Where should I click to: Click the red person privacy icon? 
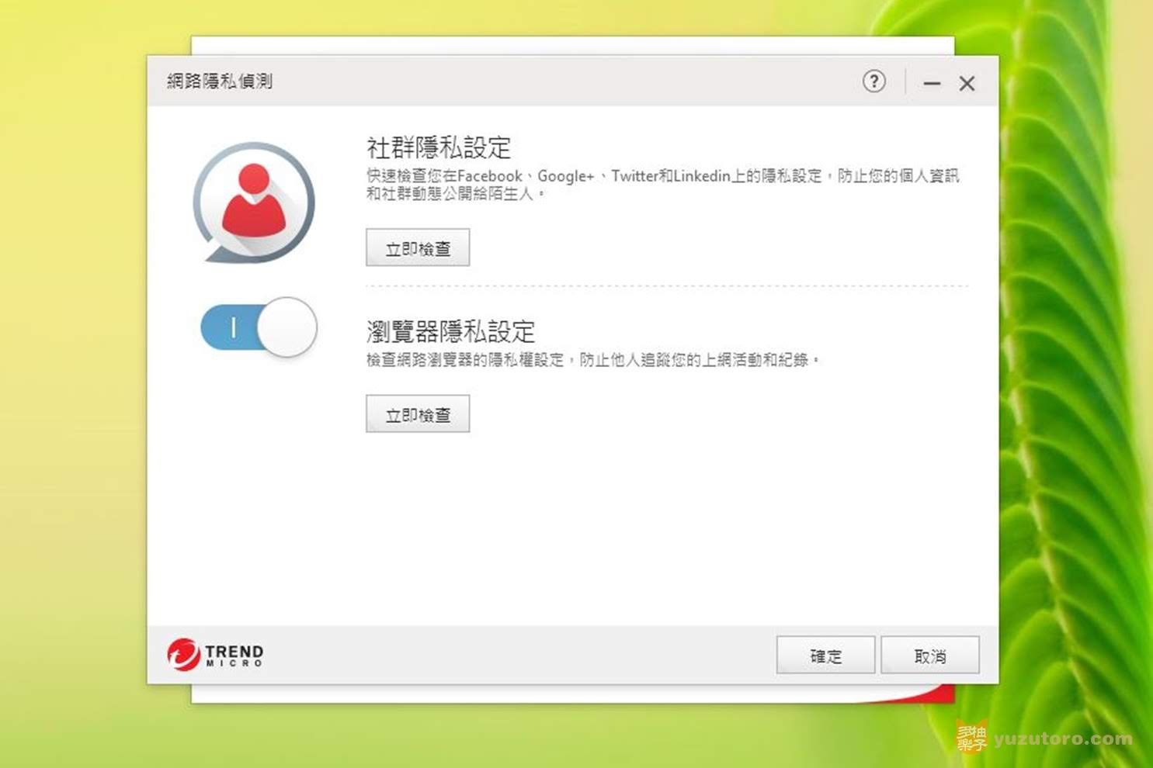point(254,202)
